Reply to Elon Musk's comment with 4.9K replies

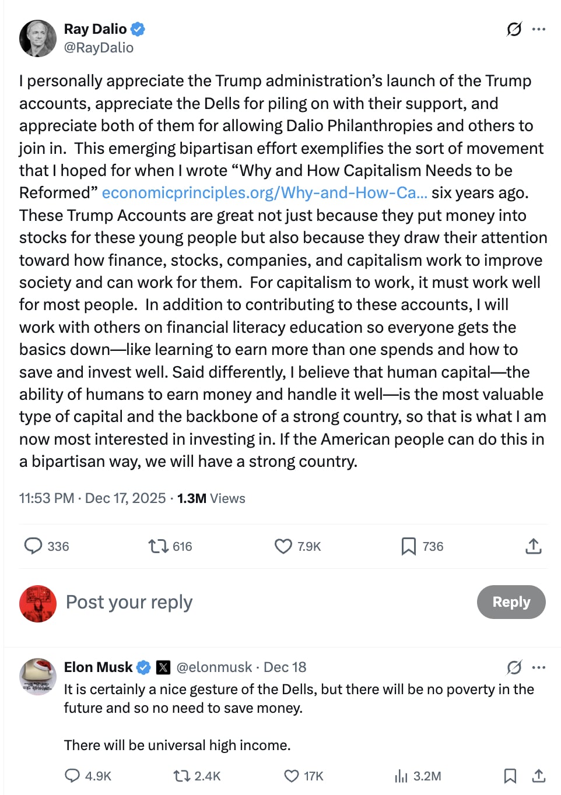click(x=72, y=776)
